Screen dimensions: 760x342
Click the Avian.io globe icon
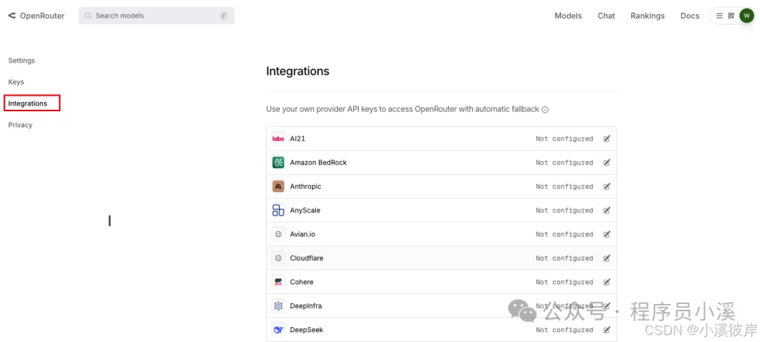point(278,234)
